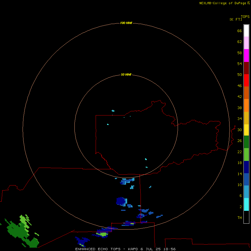Pick the cyan 6K ft legend swatch

(x=246, y=204)
